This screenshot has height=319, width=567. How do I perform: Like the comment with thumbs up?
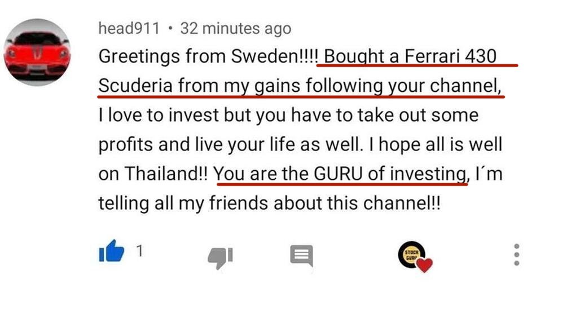pyautogui.click(x=111, y=251)
